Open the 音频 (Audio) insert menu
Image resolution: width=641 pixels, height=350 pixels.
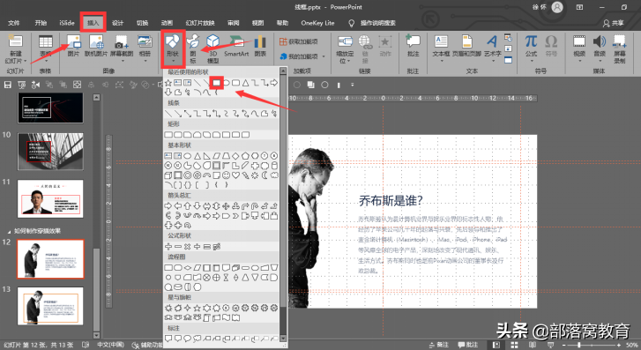(x=600, y=48)
